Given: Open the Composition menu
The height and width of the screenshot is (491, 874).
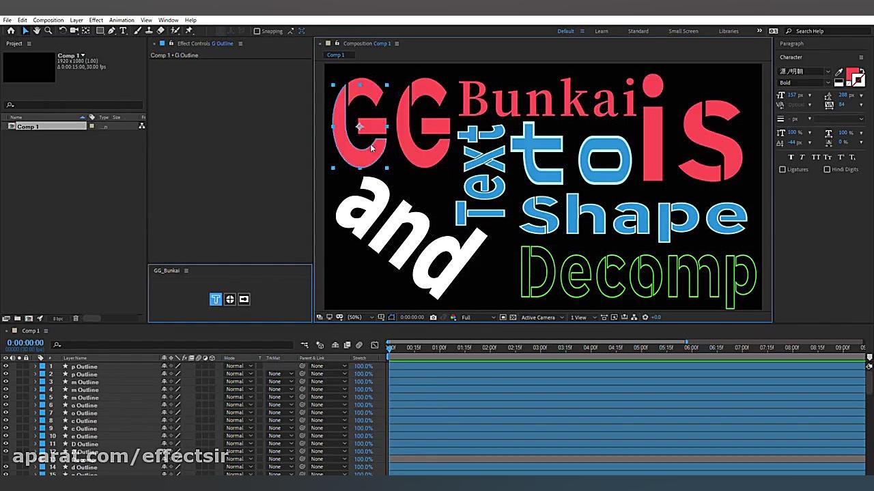Looking at the screenshot, I should [x=48, y=20].
